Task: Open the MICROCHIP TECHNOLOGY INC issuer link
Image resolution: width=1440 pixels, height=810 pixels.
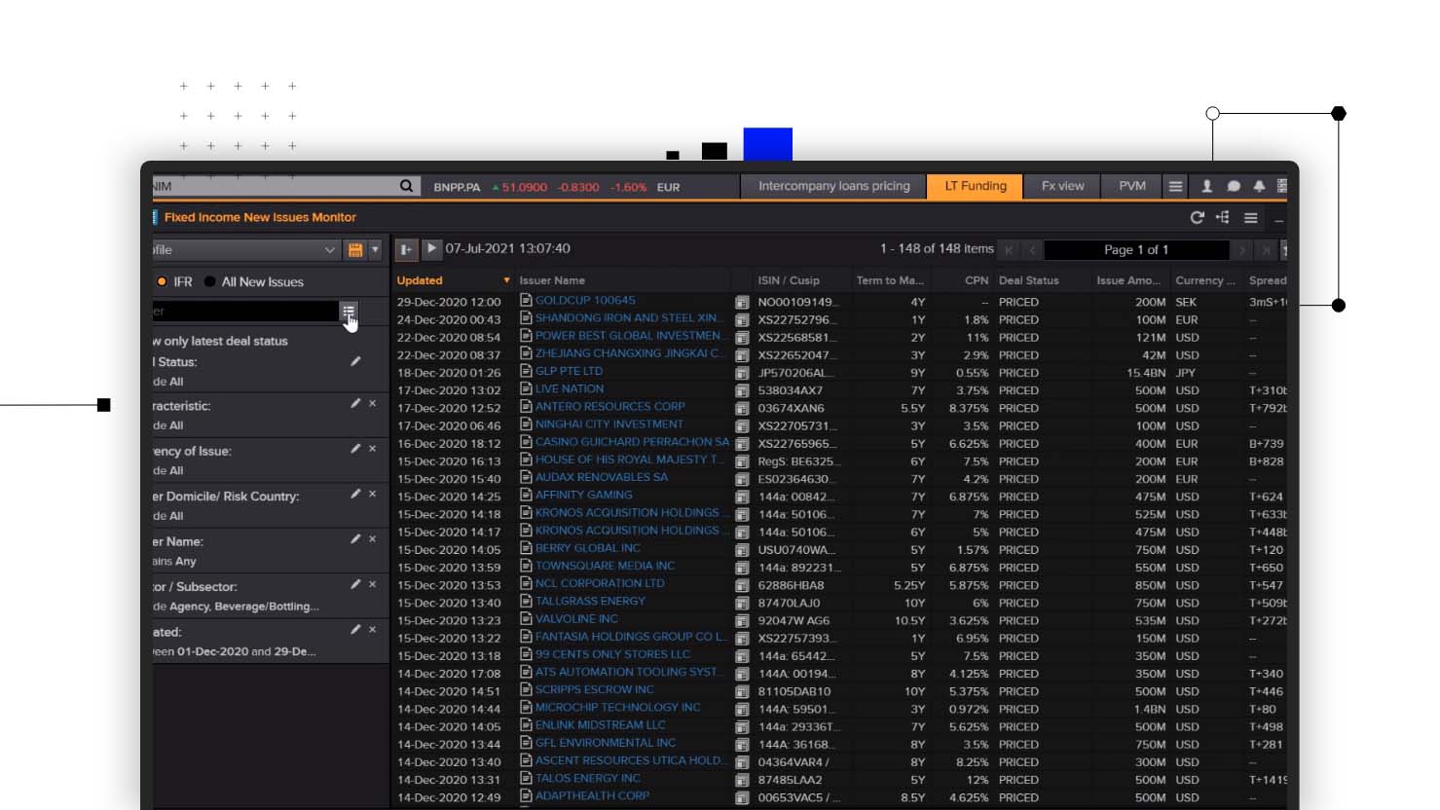Action: tap(618, 708)
